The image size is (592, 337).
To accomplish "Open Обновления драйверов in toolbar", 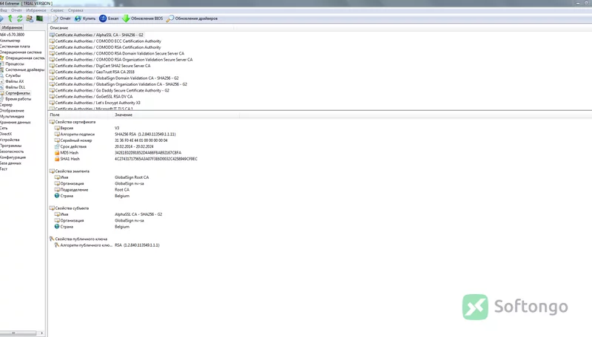I will 192,18.
